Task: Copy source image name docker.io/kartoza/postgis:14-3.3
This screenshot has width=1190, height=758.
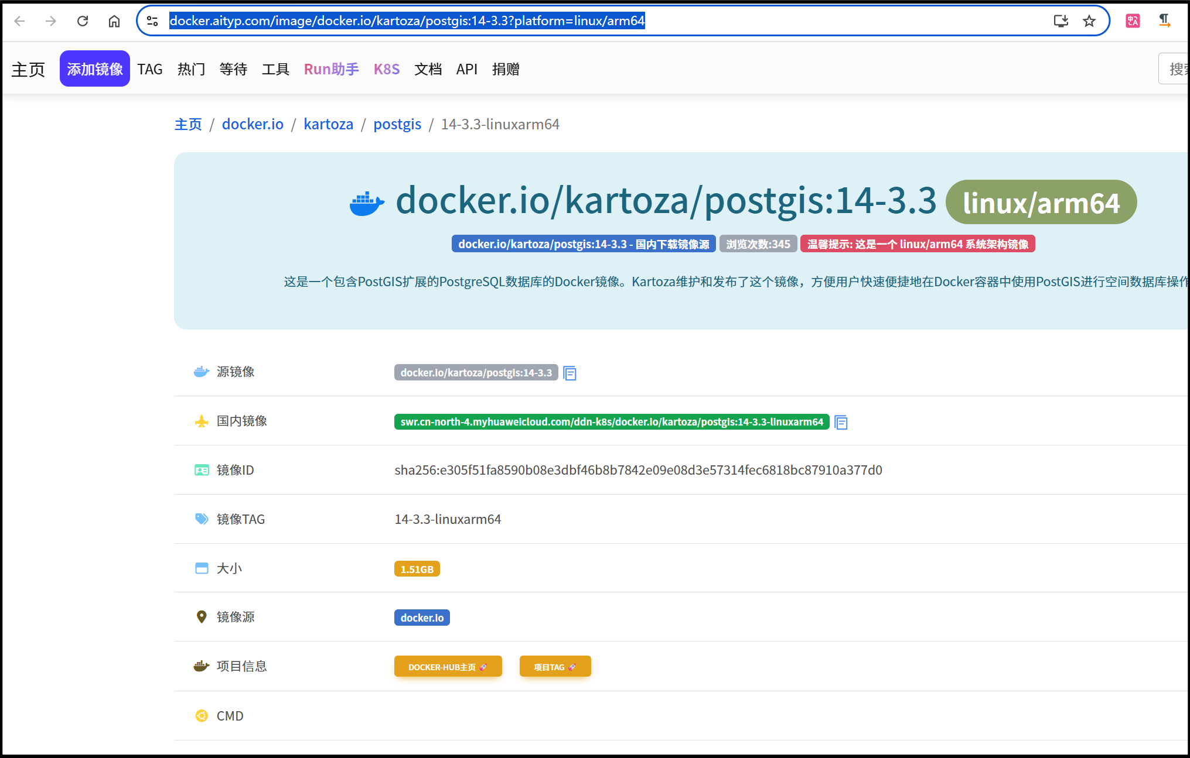Action: pyautogui.click(x=570, y=373)
